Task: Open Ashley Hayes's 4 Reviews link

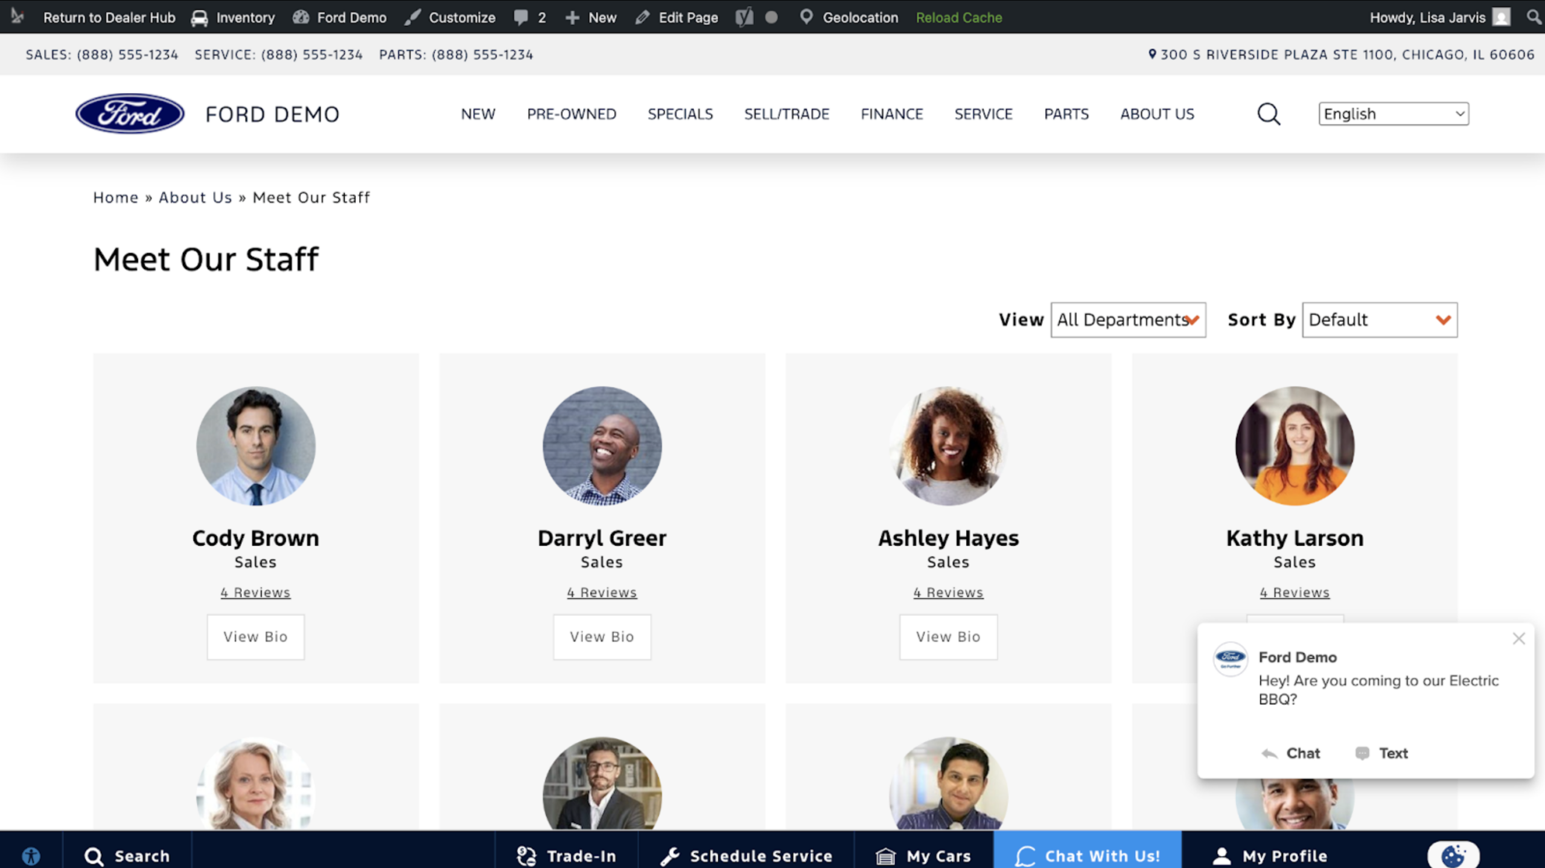Action: click(x=948, y=592)
